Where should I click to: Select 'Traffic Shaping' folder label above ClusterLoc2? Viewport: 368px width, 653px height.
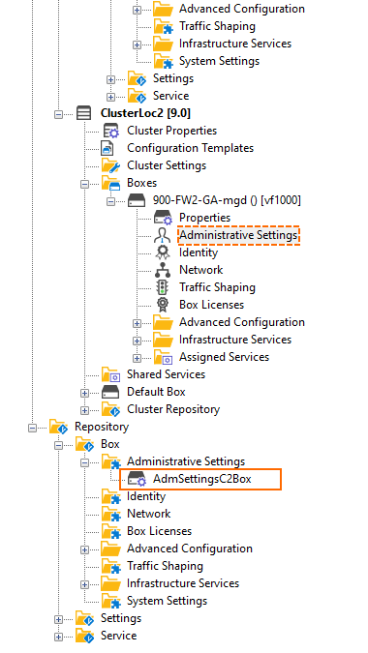coord(217,26)
